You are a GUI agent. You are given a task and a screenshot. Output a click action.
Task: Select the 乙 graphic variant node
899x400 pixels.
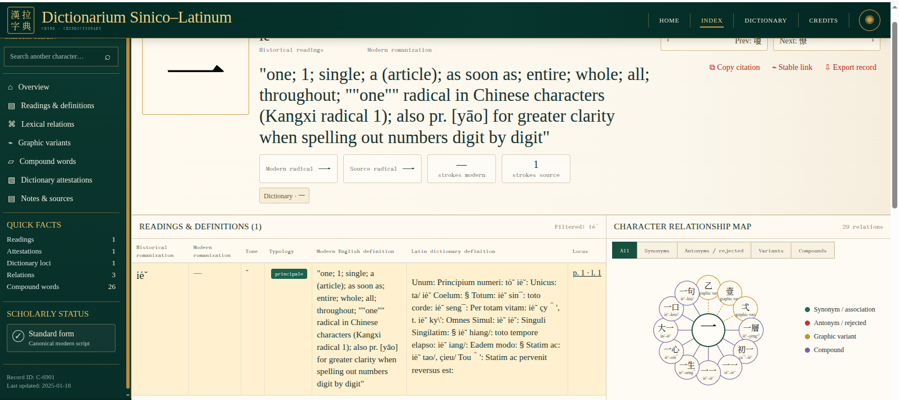[708, 287]
